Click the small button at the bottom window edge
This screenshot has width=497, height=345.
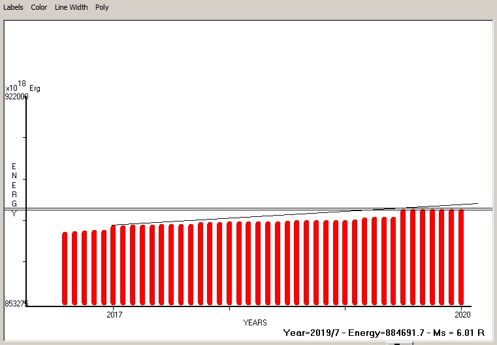pyautogui.click(x=396, y=342)
